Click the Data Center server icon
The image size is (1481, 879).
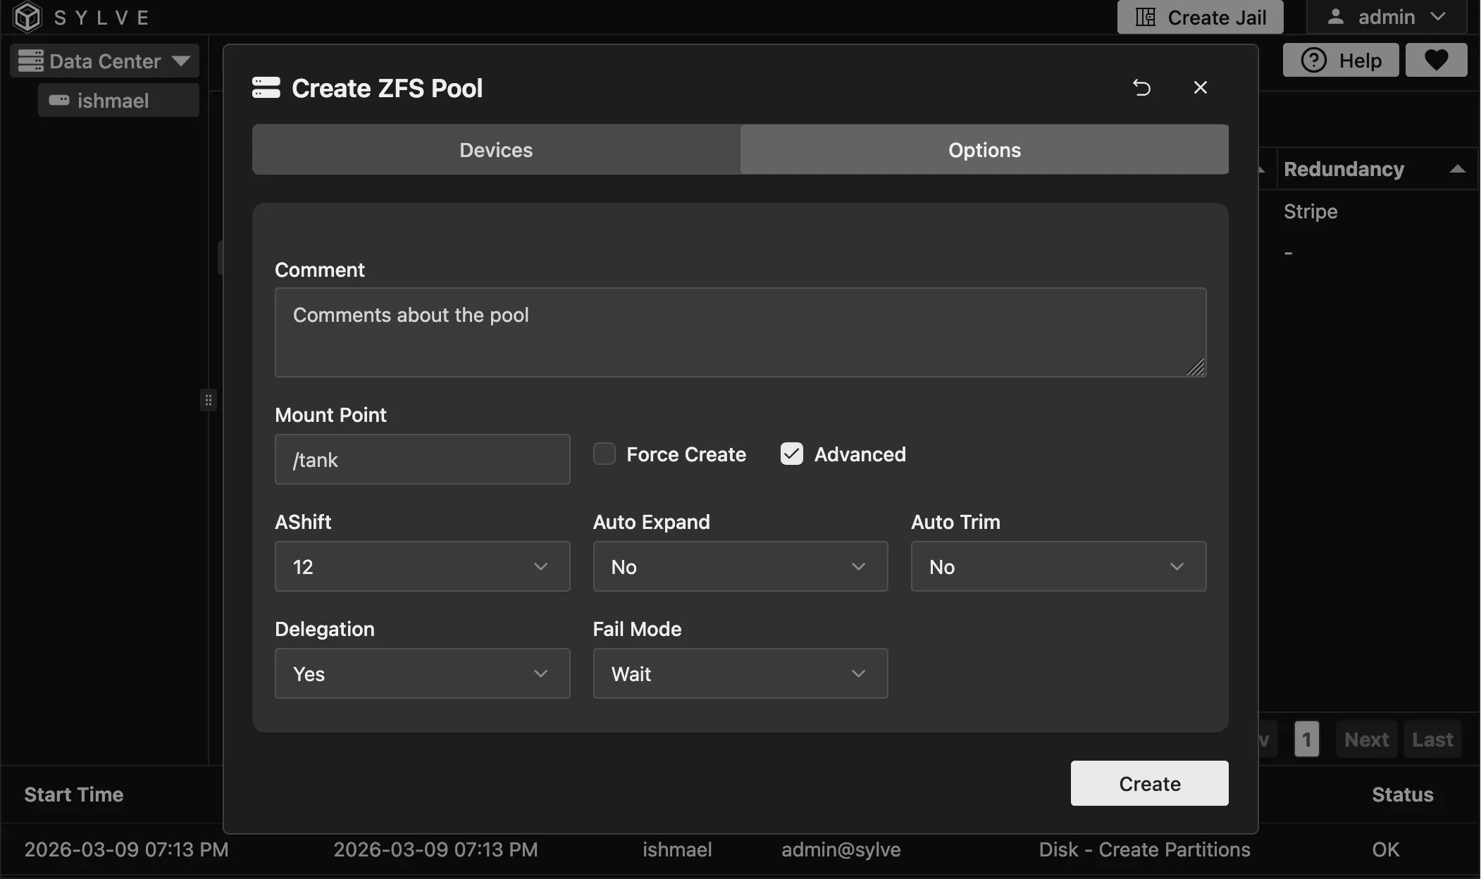click(30, 61)
